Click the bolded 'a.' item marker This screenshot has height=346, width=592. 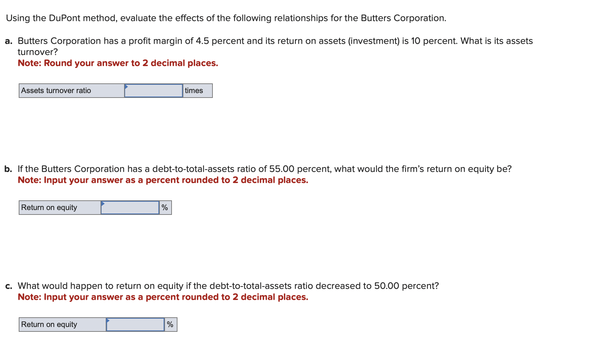(x=9, y=40)
